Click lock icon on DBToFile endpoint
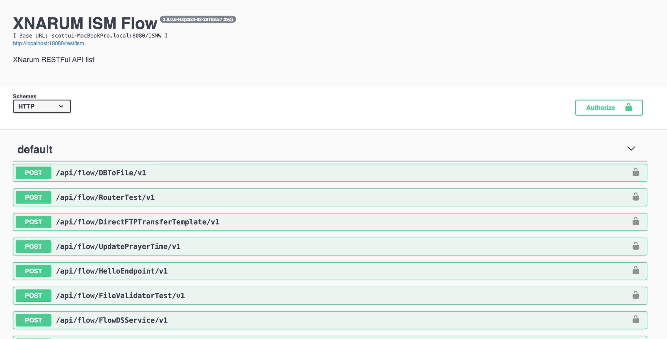Image resolution: width=667 pixels, height=339 pixels. (x=635, y=173)
